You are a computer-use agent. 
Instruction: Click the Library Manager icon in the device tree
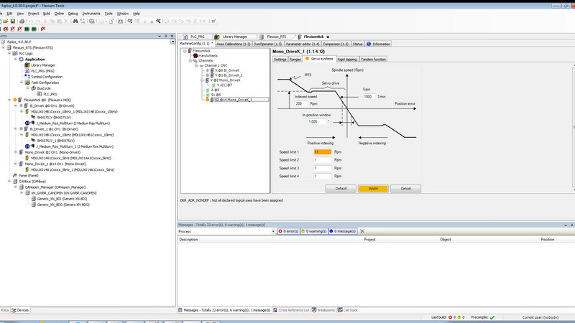[27, 65]
